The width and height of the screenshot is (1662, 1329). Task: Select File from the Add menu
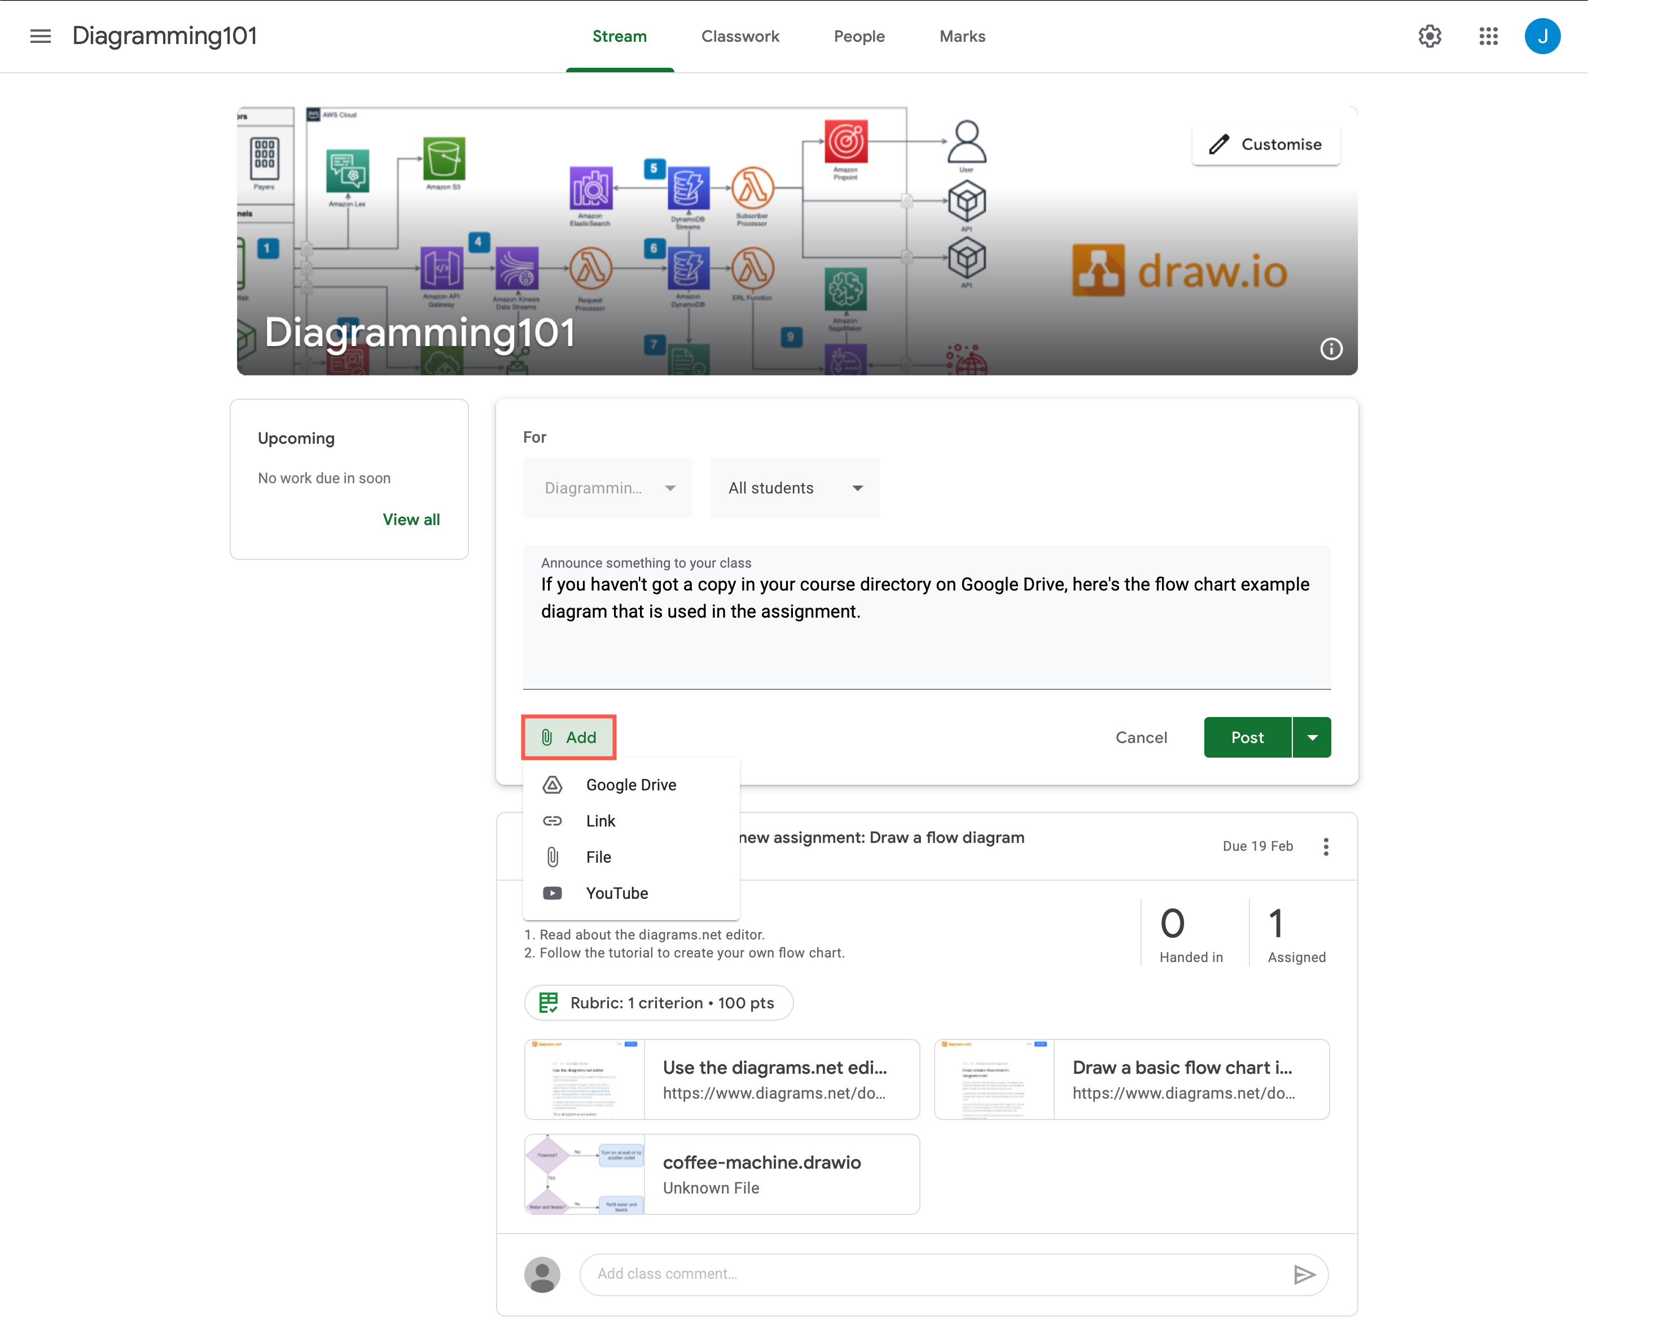coord(598,857)
